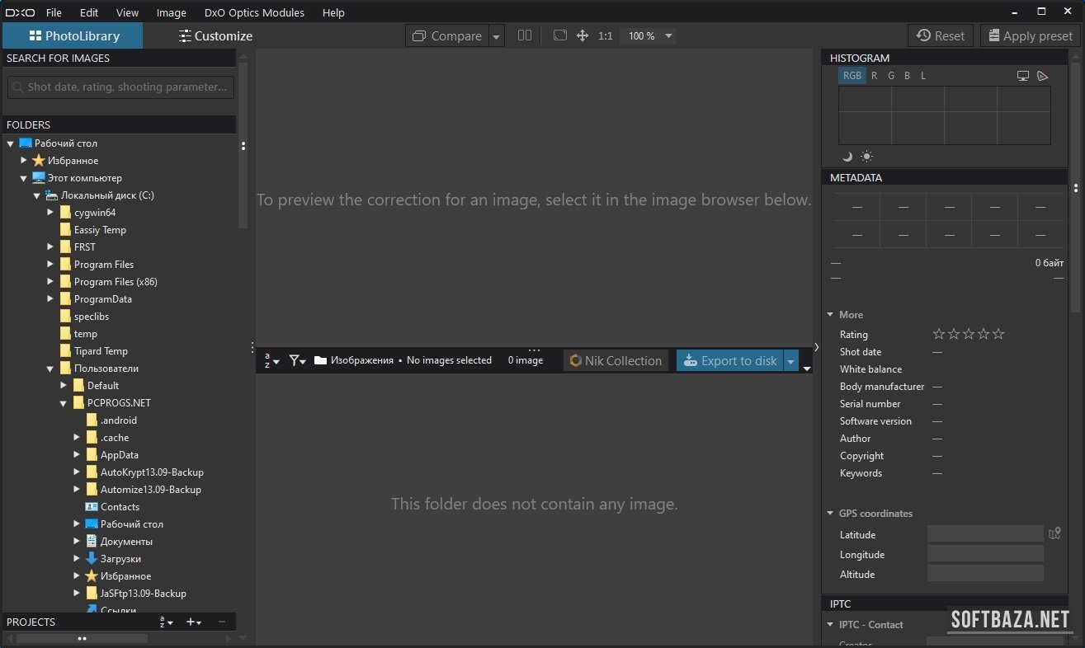Click the 1:1 zoom icon
Screen dimensions: 1085x648
[605, 36]
